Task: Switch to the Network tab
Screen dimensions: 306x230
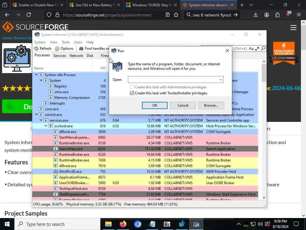Action: coord(76,55)
